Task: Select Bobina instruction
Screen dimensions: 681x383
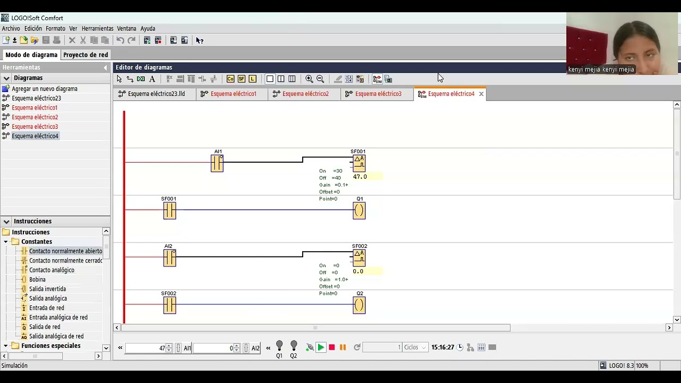Action: tap(37, 280)
